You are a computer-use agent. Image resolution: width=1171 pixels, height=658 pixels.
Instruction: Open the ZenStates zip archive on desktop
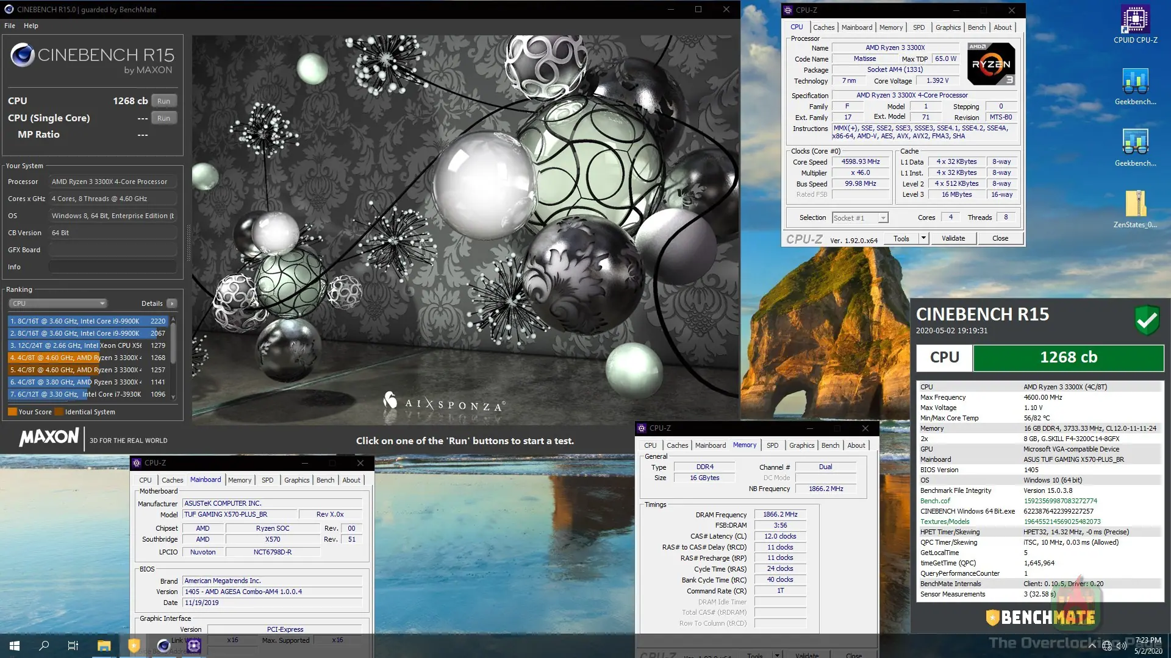(x=1135, y=209)
